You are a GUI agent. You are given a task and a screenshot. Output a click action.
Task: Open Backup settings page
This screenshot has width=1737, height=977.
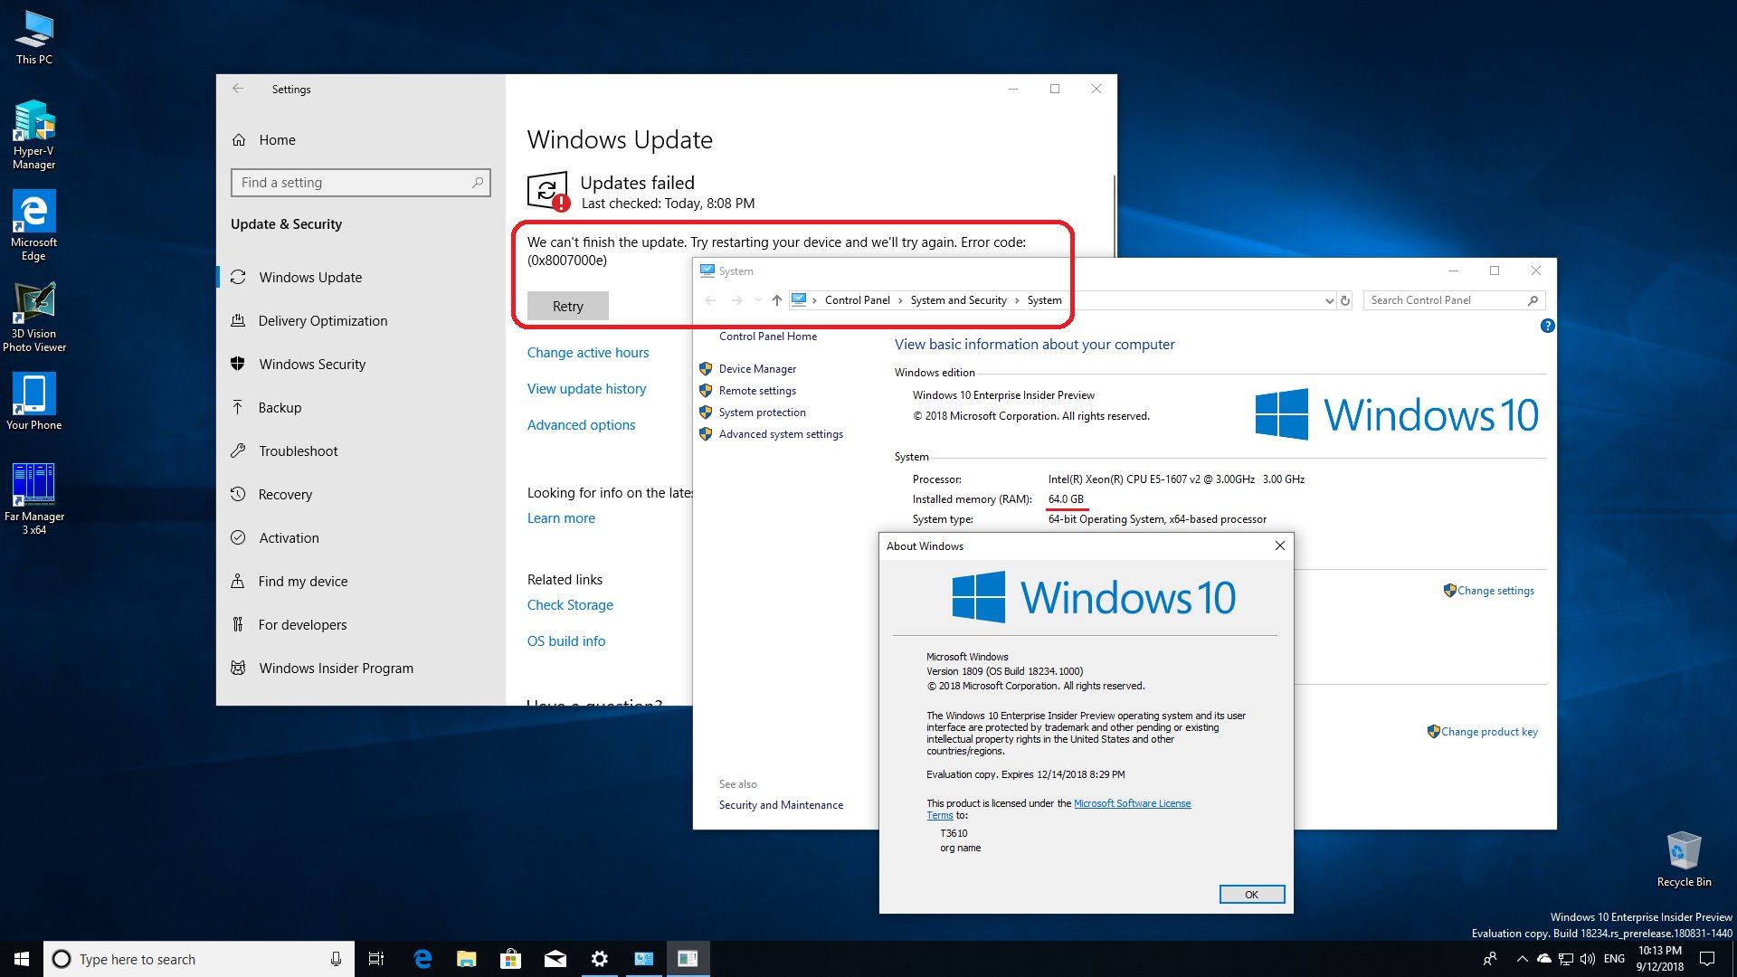tap(360, 408)
